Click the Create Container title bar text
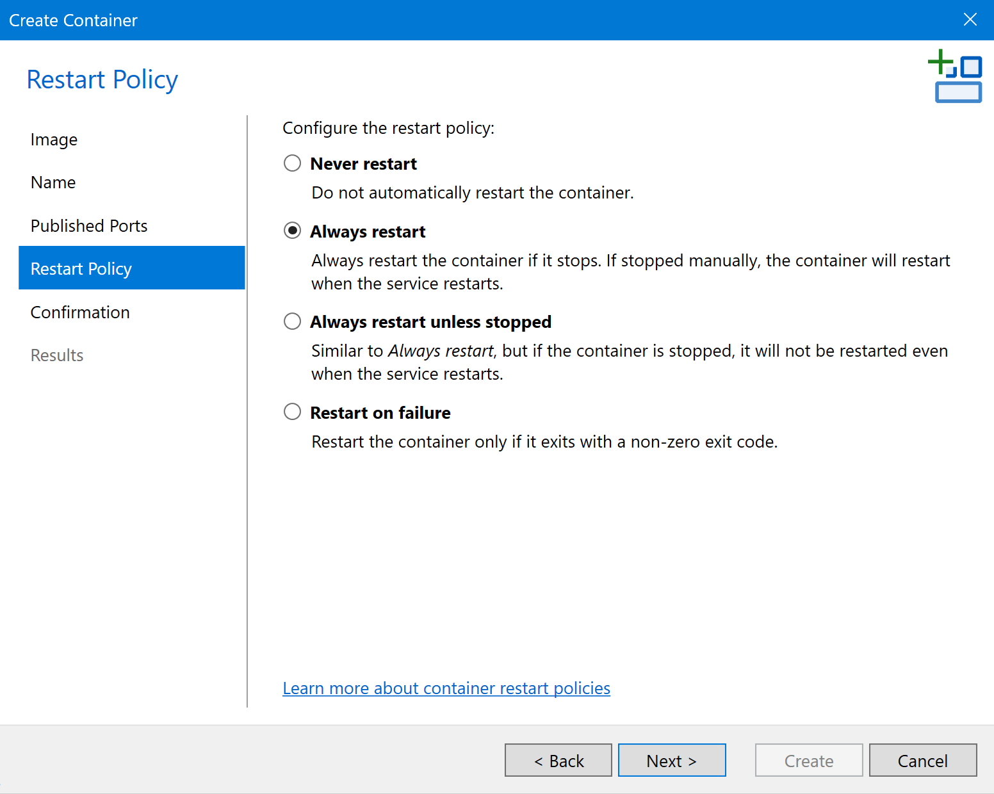 coord(73,20)
